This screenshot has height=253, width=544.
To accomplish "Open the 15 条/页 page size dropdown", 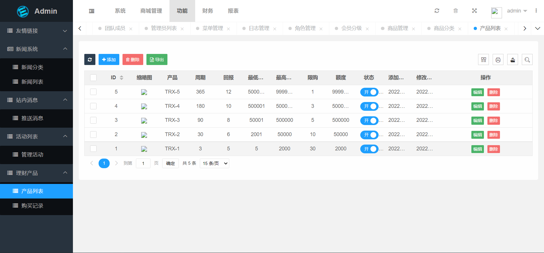I will [214, 164].
